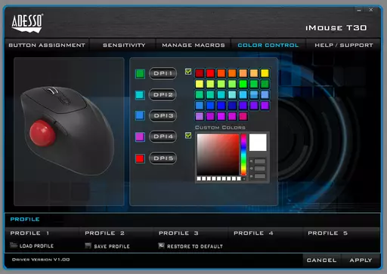
Task: Pick the yellow swatch in the top palette row
Action: [265, 73]
